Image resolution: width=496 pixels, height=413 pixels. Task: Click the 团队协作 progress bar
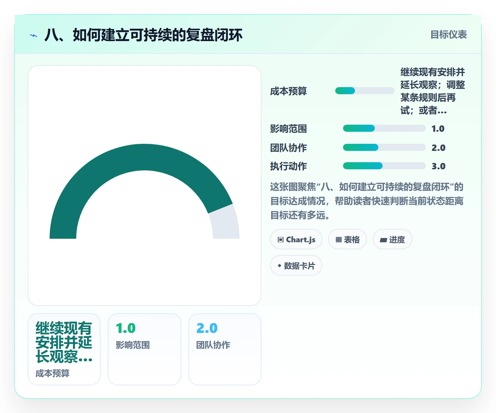coord(384,147)
